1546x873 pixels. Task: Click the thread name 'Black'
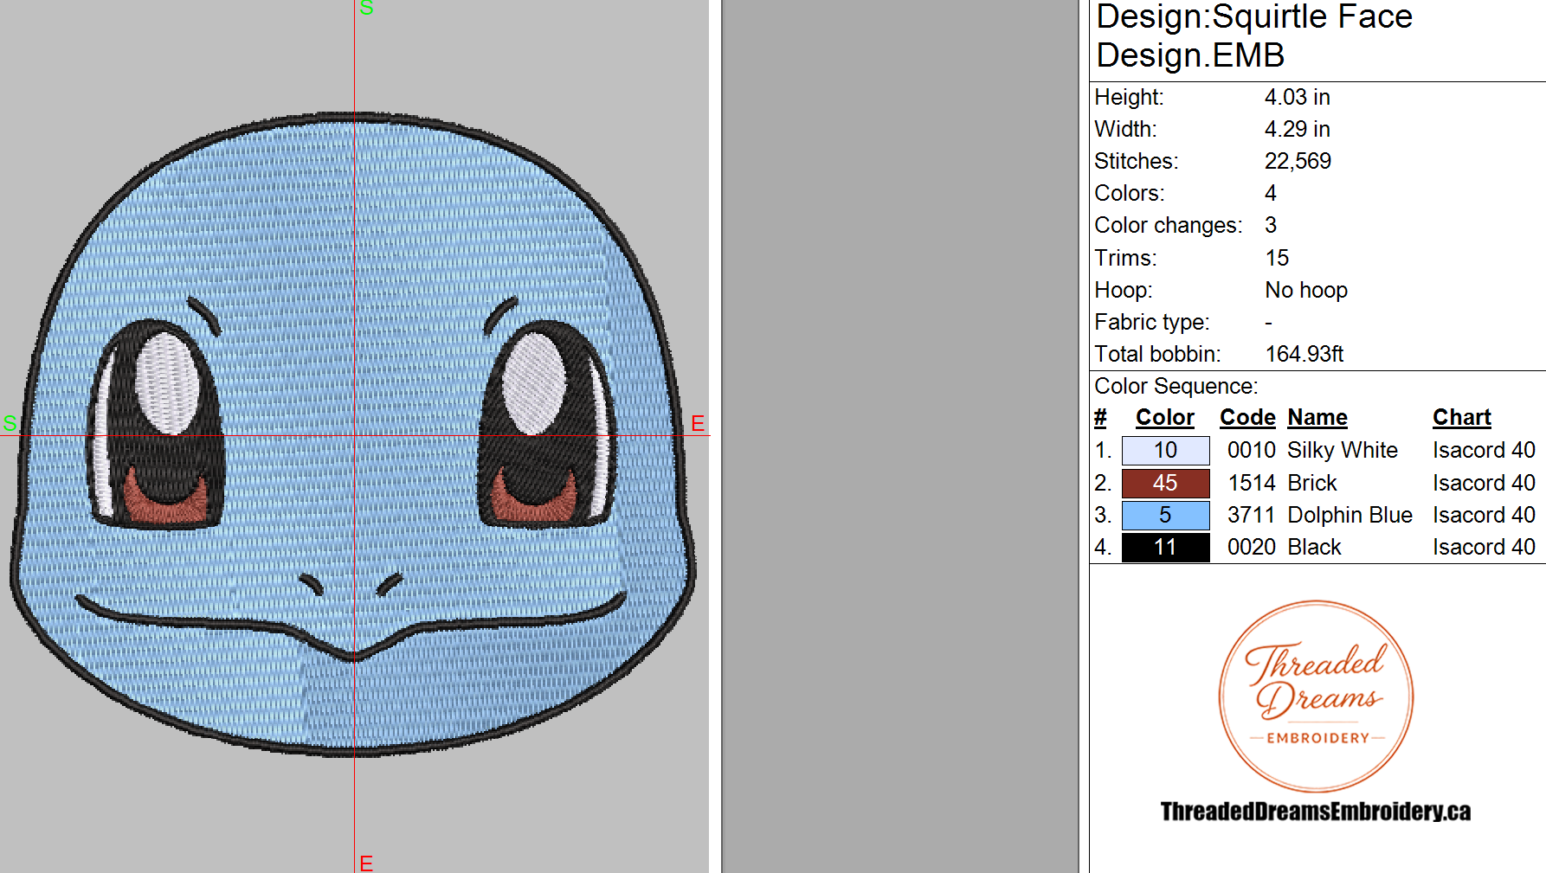click(x=1314, y=547)
